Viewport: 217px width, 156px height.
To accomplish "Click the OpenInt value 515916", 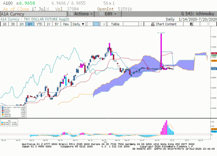I will tap(125, 9).
